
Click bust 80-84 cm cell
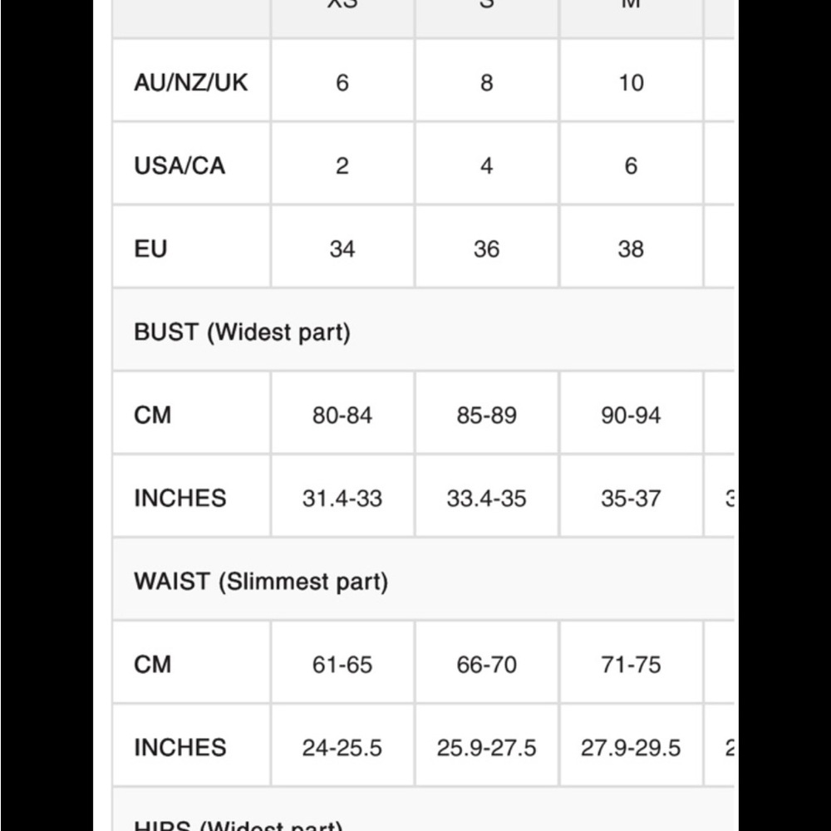[342, 415]
